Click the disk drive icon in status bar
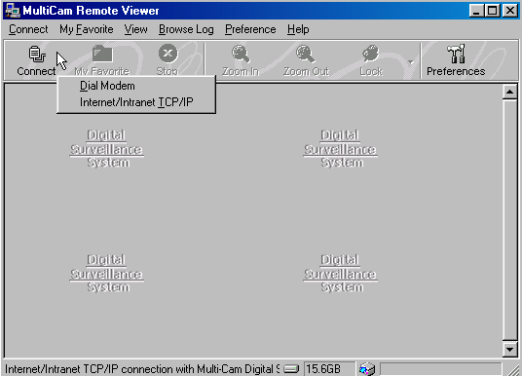 pyautogui.click(x=291, y=368)
